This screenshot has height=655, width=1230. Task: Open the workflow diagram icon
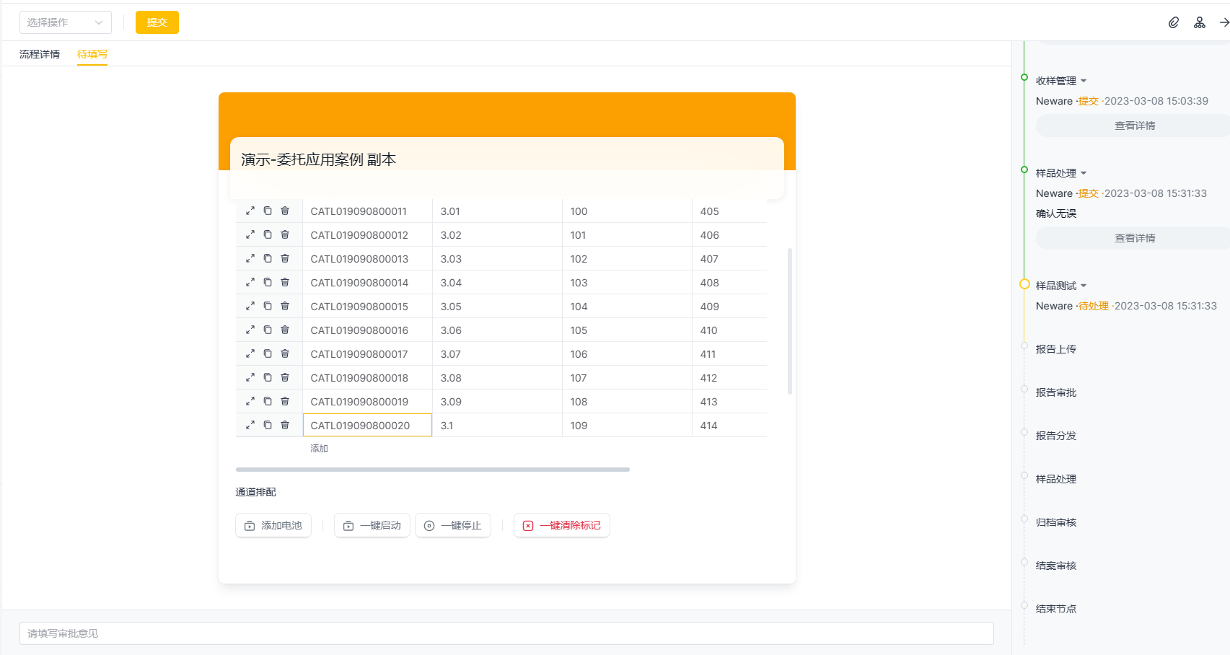point(1200,22)
